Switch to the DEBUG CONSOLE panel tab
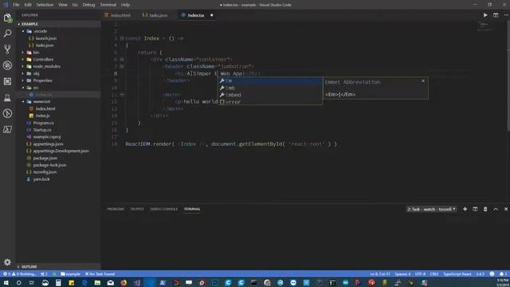Screen dimensions: 510x287 [164, 209]
